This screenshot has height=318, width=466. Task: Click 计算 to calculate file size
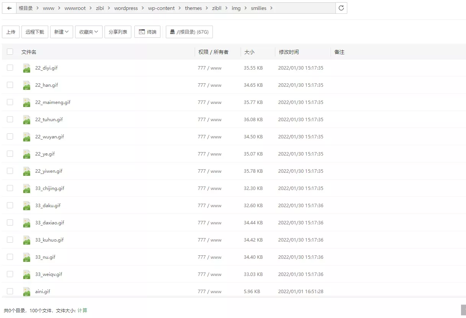82,311
